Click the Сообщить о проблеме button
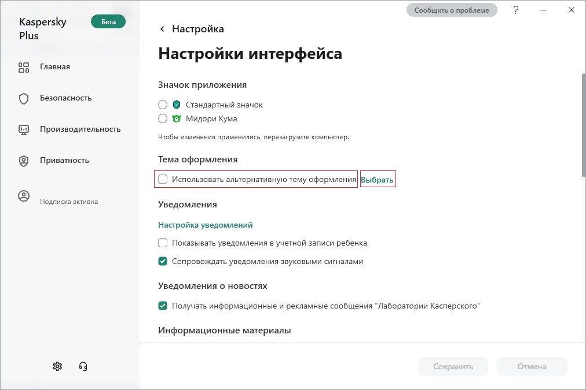 452,10
